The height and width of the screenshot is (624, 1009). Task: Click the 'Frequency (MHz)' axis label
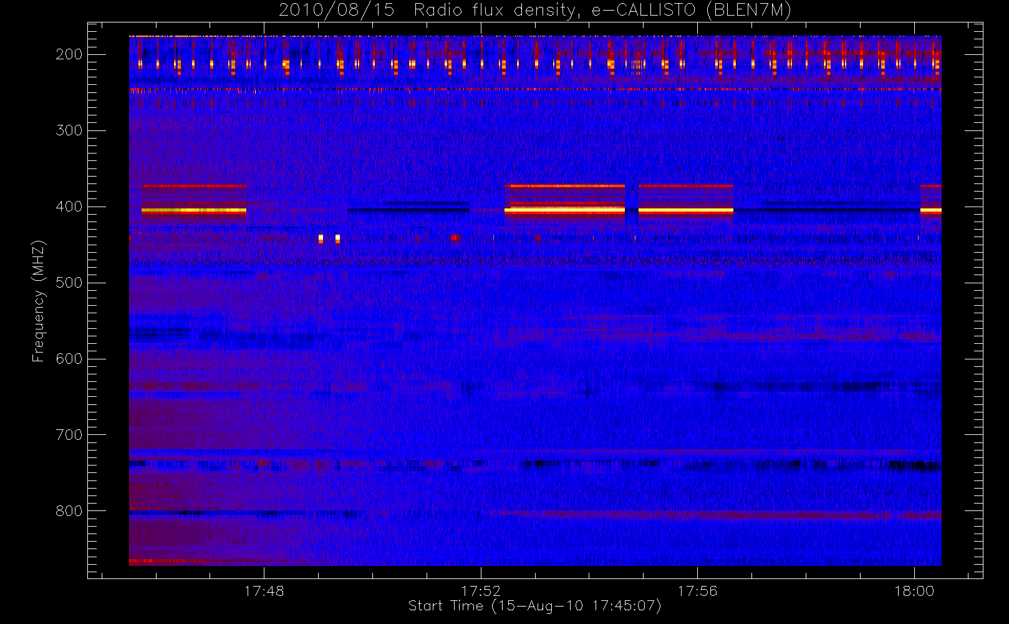(x=39, y=301)
